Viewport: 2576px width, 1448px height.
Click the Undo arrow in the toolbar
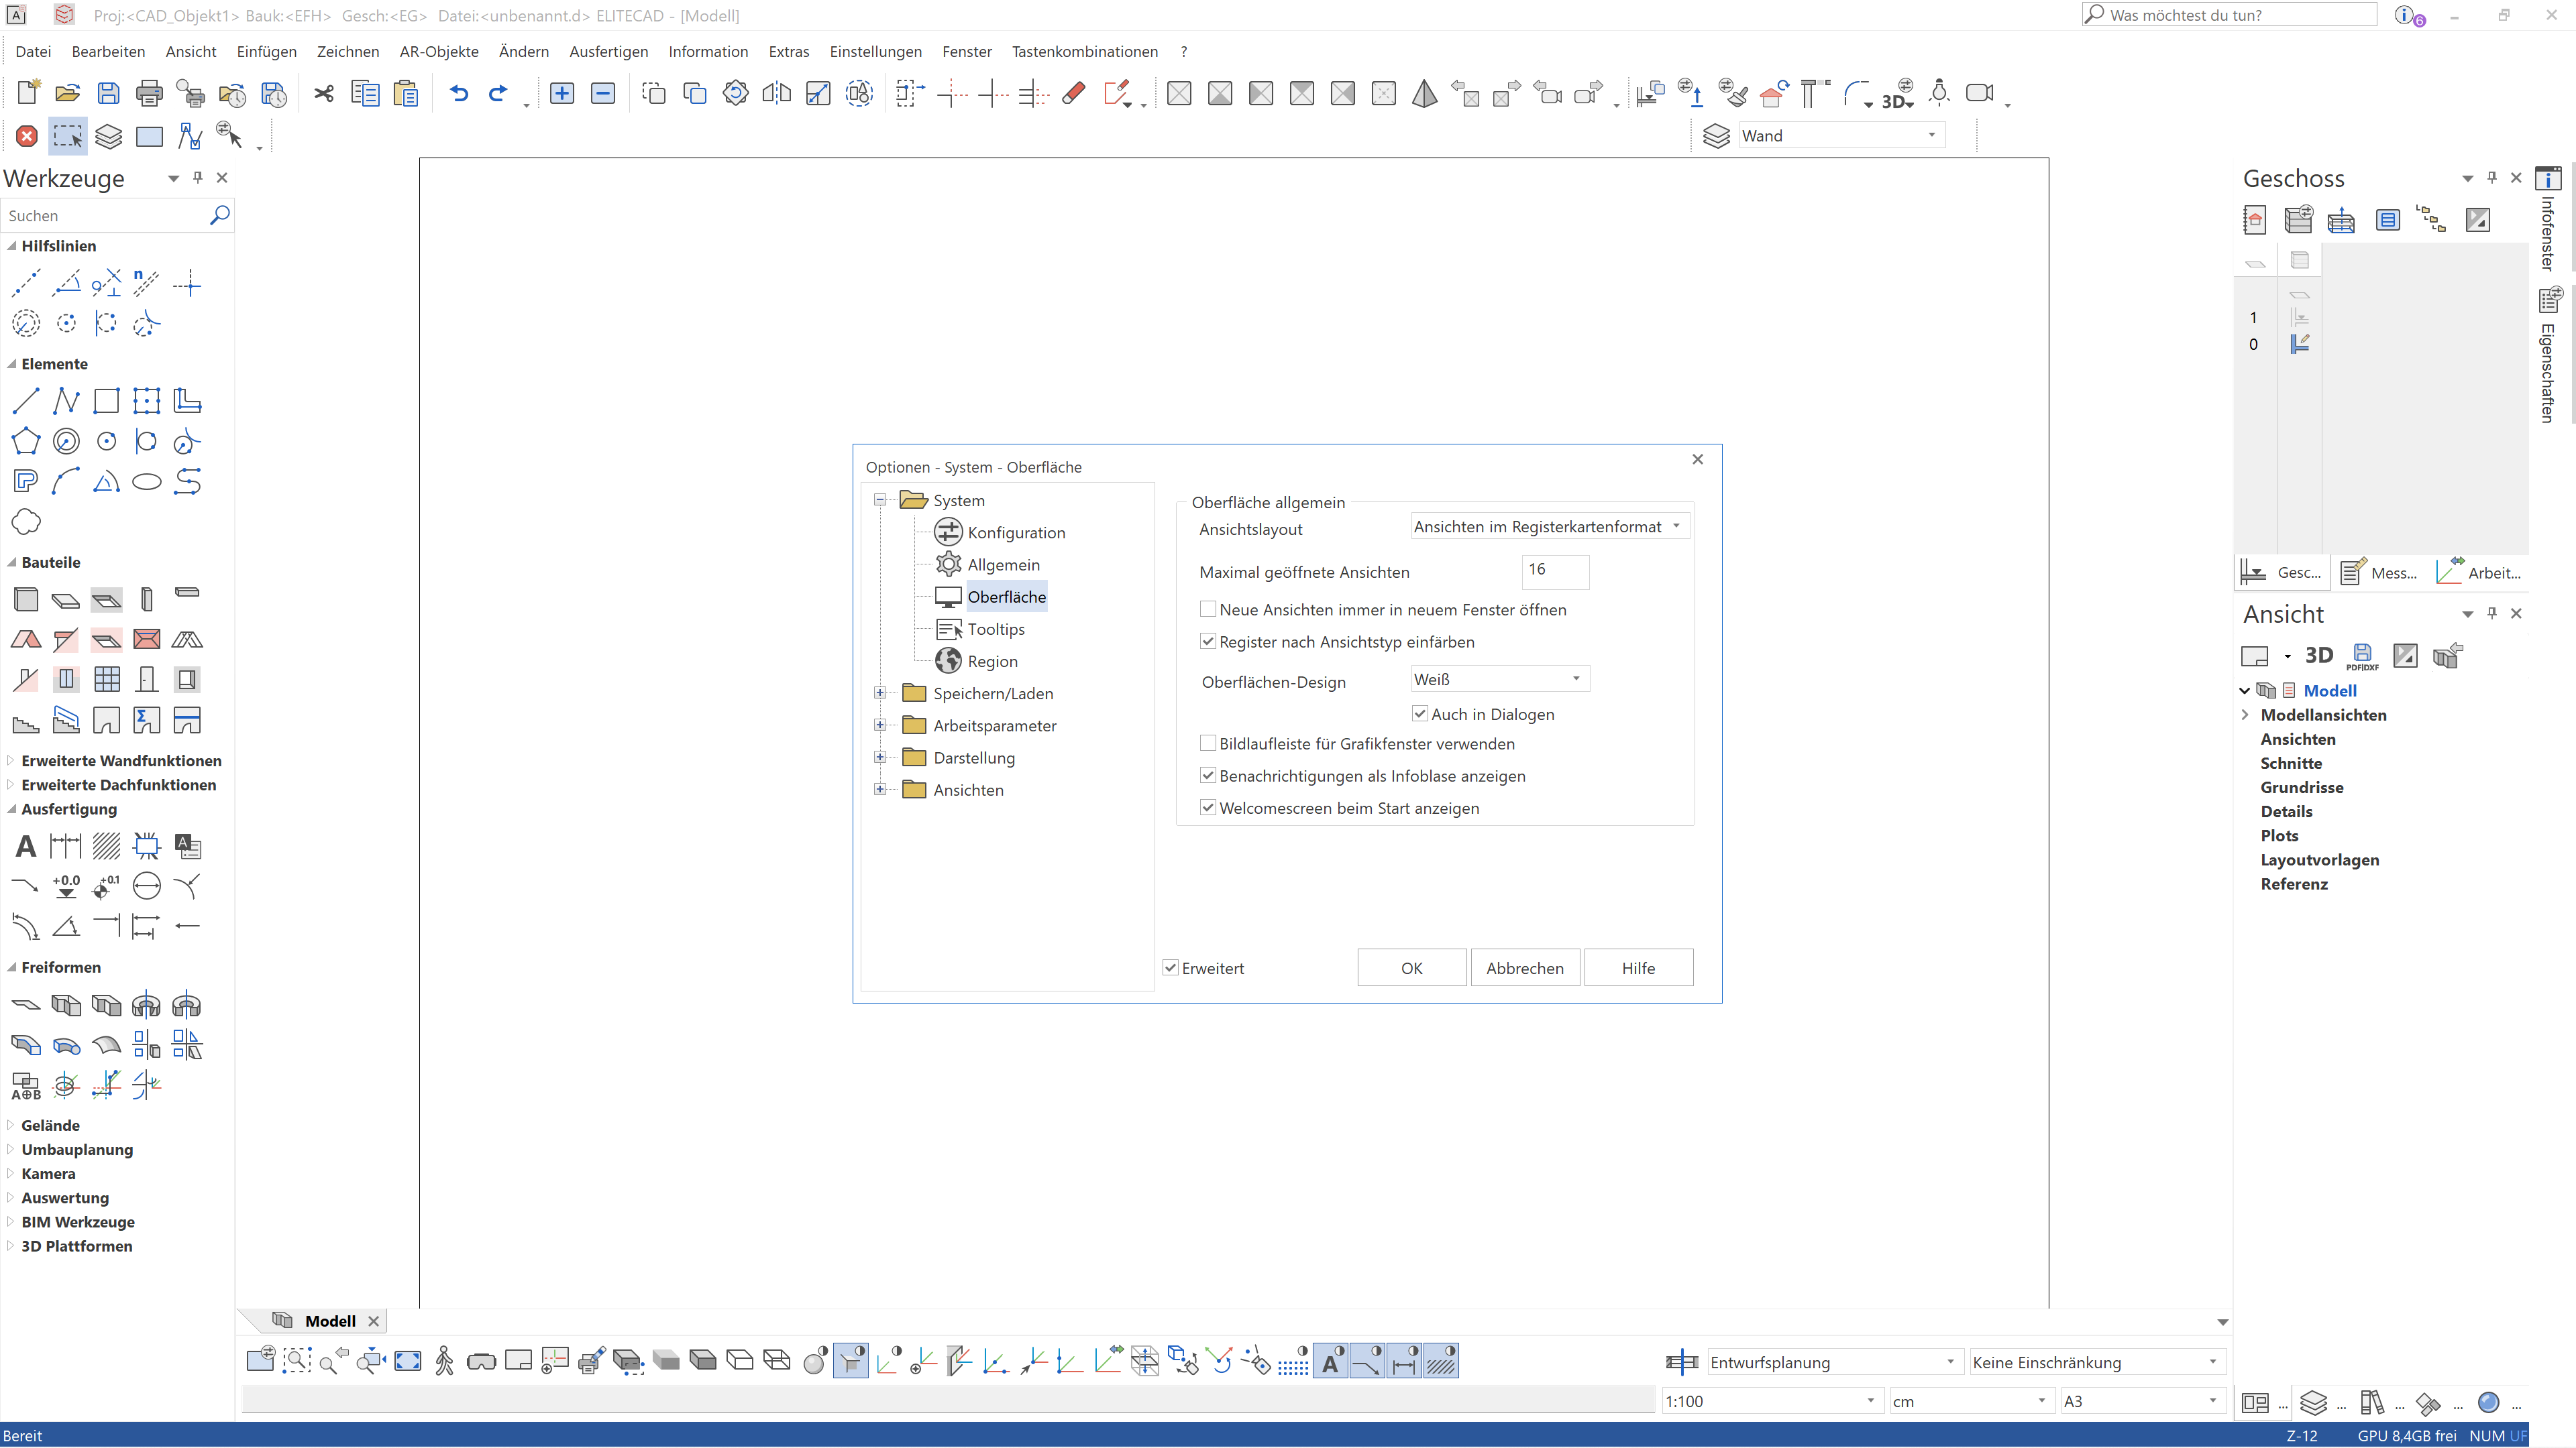point(458,93)
